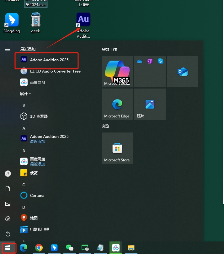Image resolution: width=224 pixels, height=254 pixels.
Task: Click the Windows Start button
Action: pyautogui.click(x=8, y=248)
